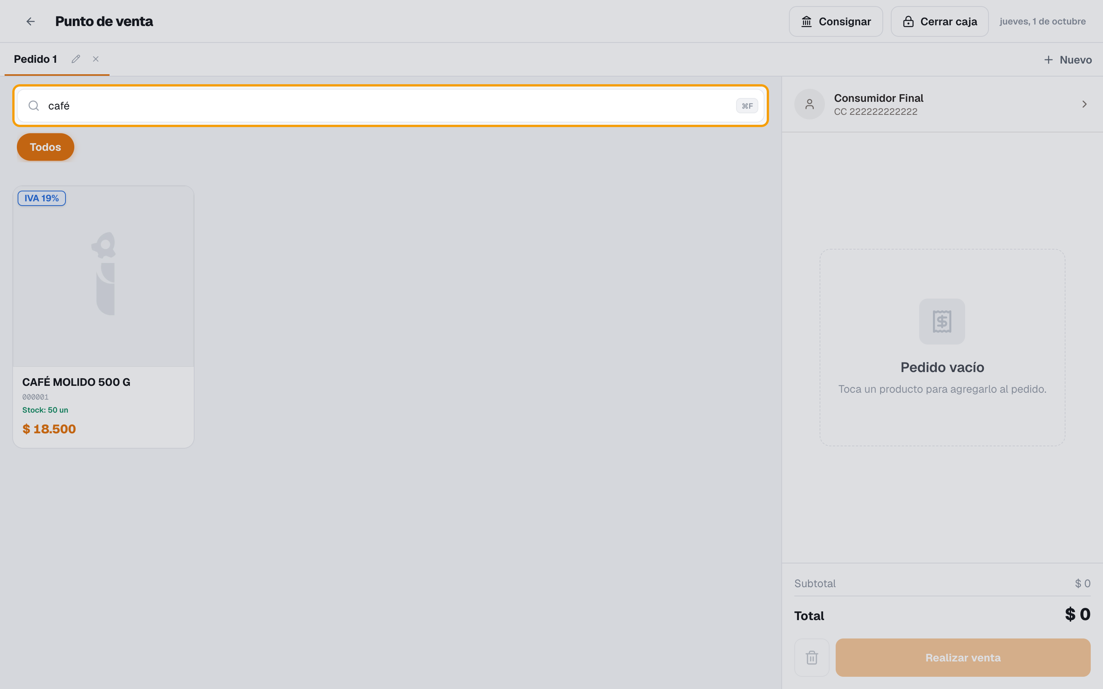This screenshot has height=689, width=1103.
Task: Click the Subtotal label
Action: coord(815,583)
